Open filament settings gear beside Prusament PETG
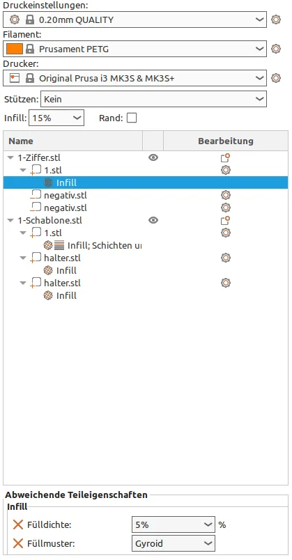 pyautogui.click(x=275, y=49)
